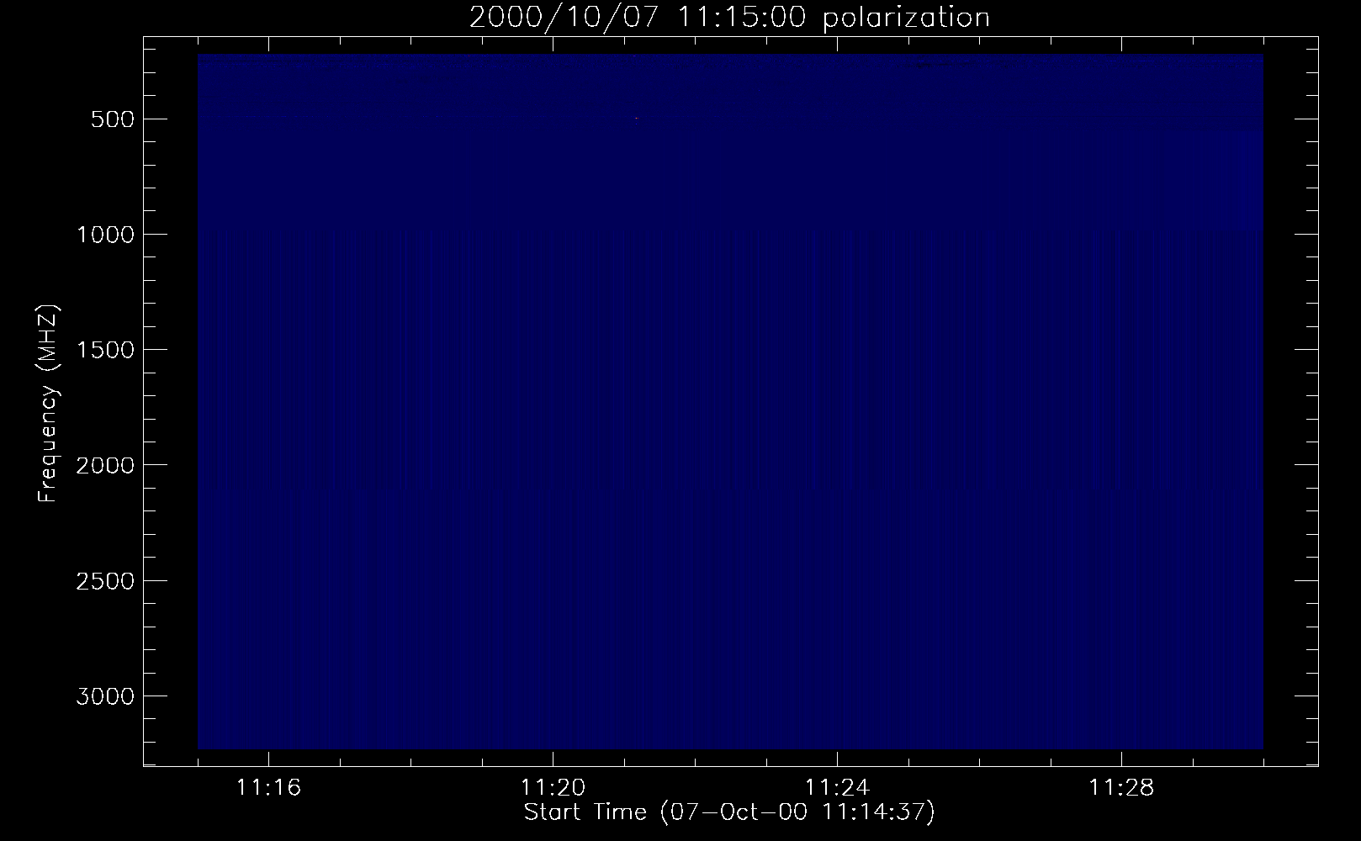Click the plot title "2000/10/07 11:15:00 polarization"
This screenshot has width=1361, height=841.
729,17
